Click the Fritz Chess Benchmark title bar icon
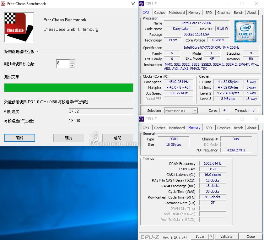Viewport: 264px width, 240px height. pos(3,4)
